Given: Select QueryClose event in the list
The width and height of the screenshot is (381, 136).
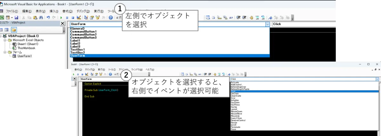Looking at the screenshot, I should click(x=237, y=118).
